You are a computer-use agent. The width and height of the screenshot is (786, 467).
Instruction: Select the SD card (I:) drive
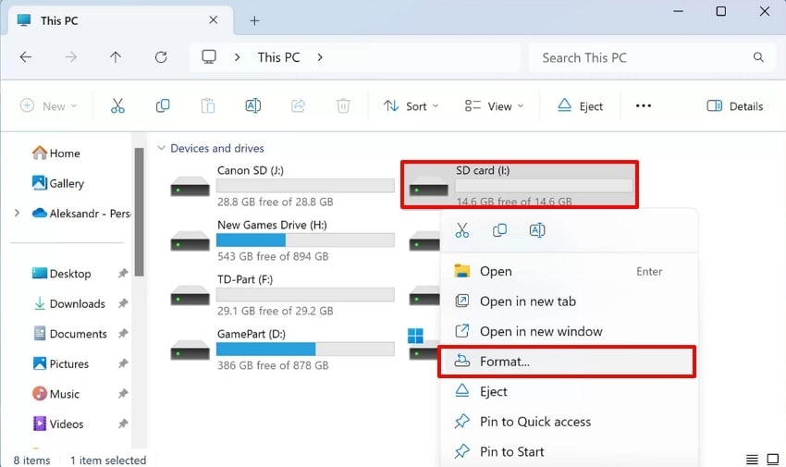[x=520, y=185]
